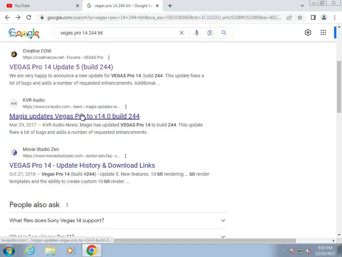Screen dimensions: 342x257
Task: Click the scroll down arrow
Action: pyautogui.click(x=339, y=235)
